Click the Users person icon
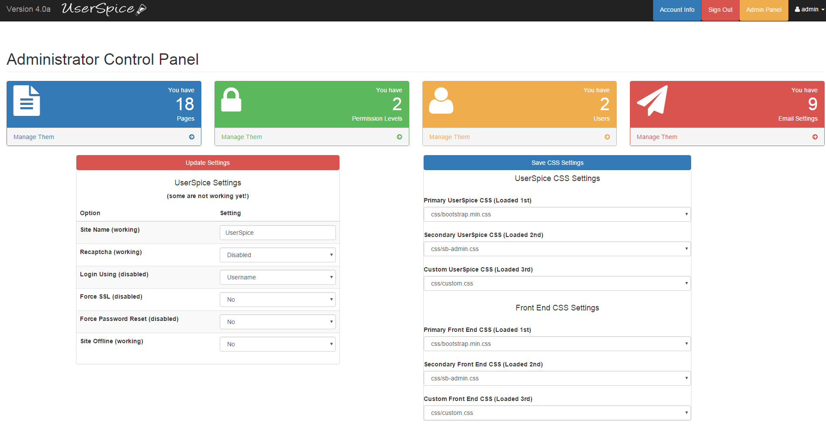The image size is (826, 446). (441, 101)
